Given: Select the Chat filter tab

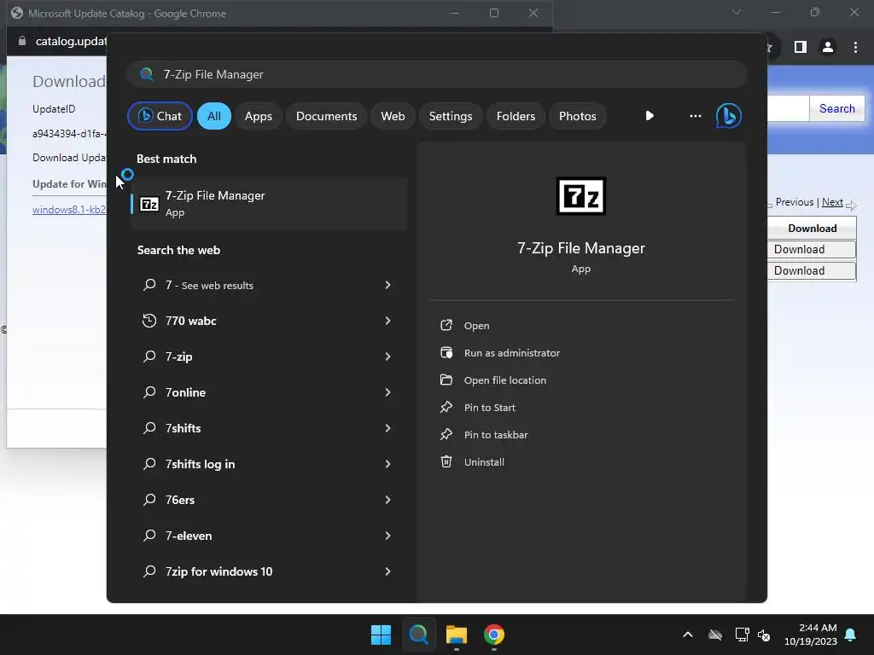Looking at the screenshot, I should tap(160, 116).
